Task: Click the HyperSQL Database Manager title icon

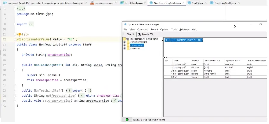Action: (x=126, y=24)
